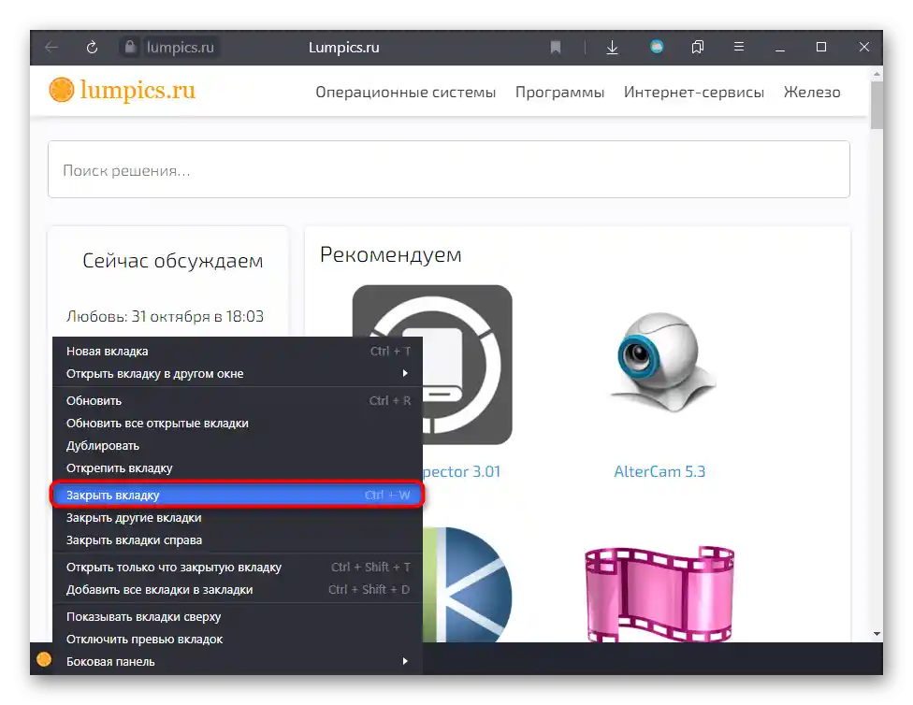Choose Закрыть другие вкладки
This screenshot has height=705, width=913.
[x=238, y=518]
